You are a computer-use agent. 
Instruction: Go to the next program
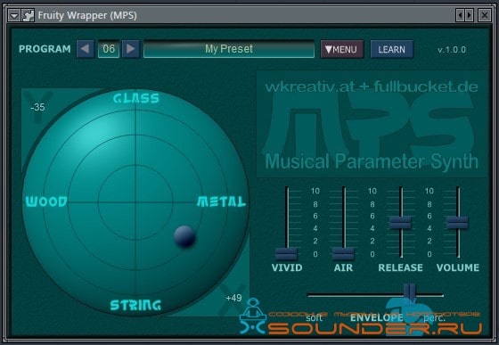131,49
